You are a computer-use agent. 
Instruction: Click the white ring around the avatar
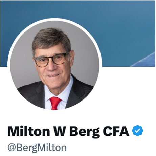55,20
